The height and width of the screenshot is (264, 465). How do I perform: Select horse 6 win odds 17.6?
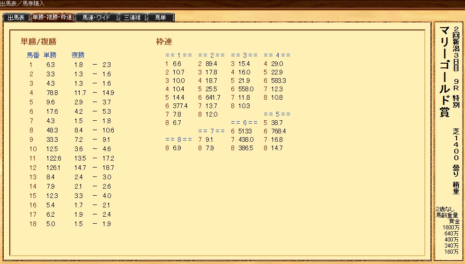52,111
